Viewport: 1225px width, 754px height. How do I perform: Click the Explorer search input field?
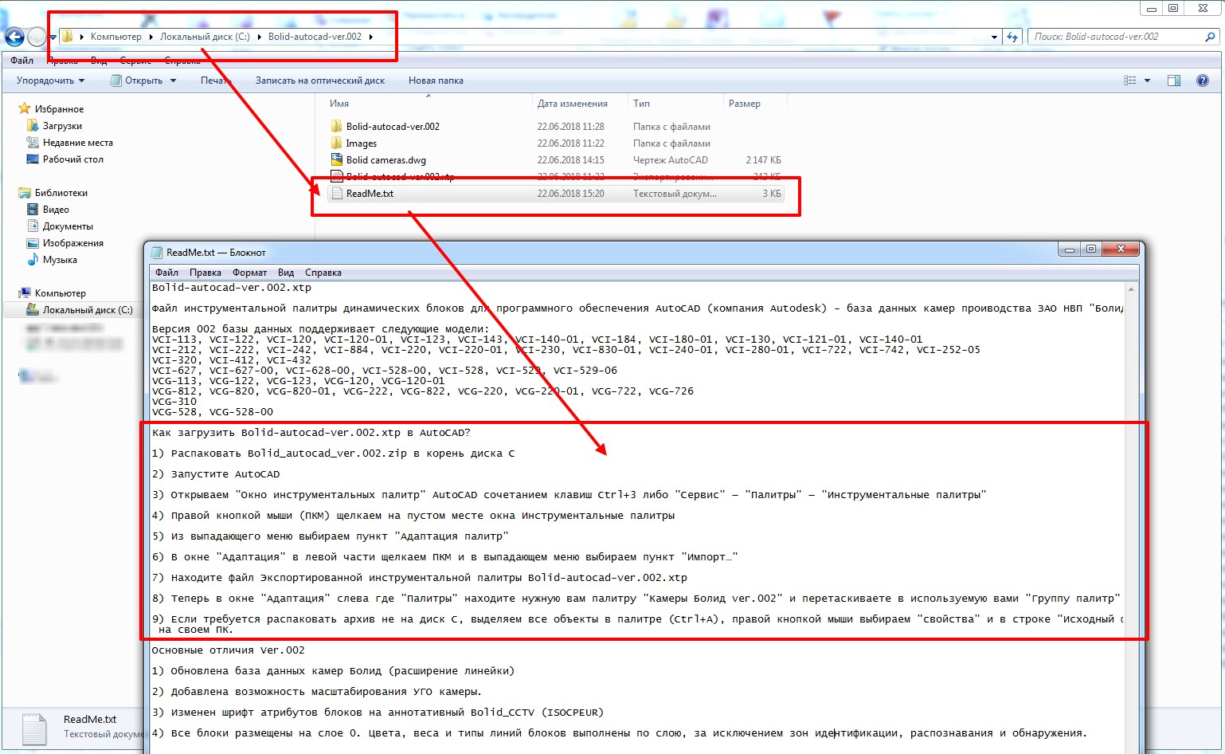click(1115, 37)
